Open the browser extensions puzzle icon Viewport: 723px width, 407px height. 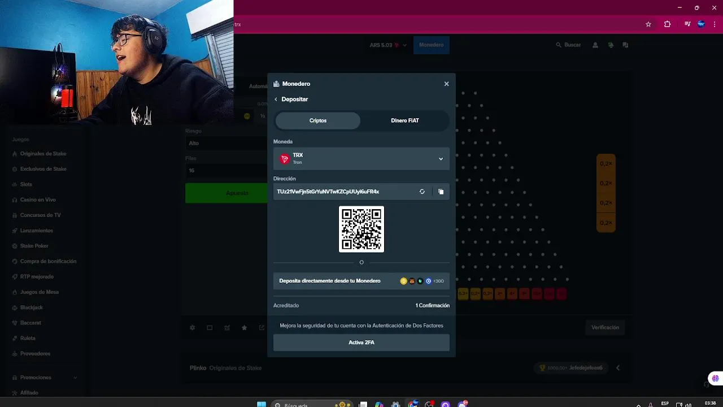pyautogui.click(x=668, y=24)
